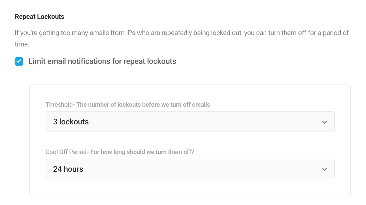Viewport: 366px width, 205px height.
Task: Click the Repeat Lockouts section heading
Action: (39, 16)
